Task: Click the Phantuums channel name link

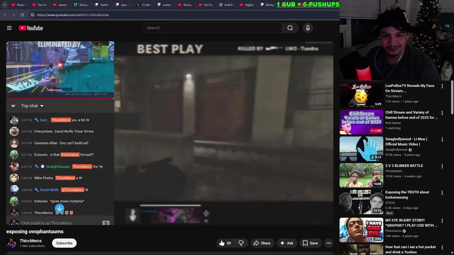Action: coord(394,231)
